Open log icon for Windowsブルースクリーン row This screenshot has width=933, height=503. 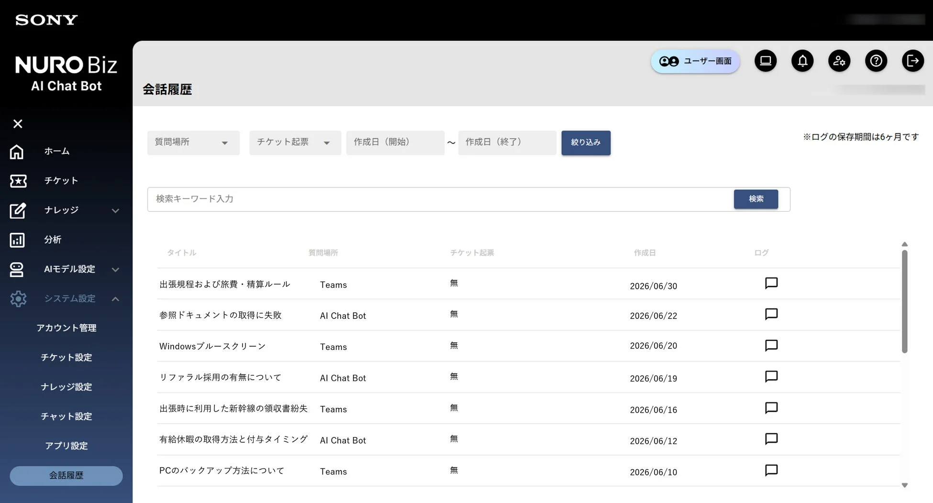pyautogui.click(x=771, y=345)
